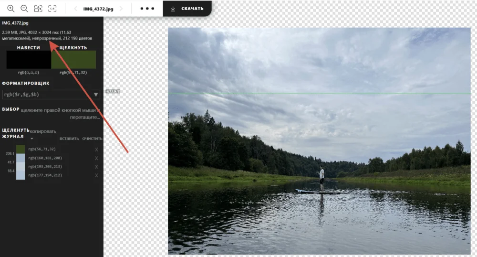477x257 pixels.
Task: Remove the rgb(56,71,32) log entry
Action: [96, 150]
